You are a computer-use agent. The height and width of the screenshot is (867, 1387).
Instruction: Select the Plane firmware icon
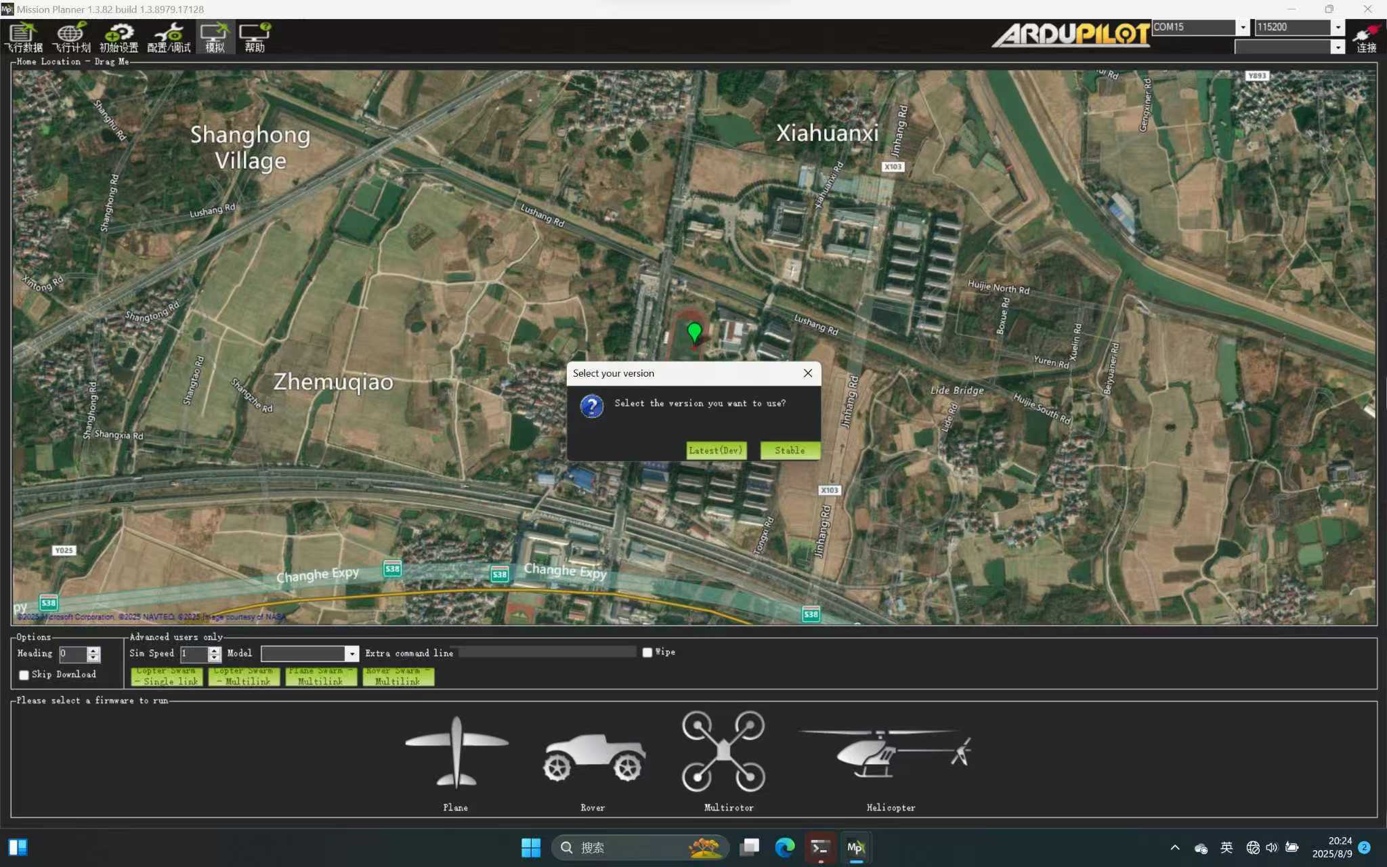click(x=456, y=752)
